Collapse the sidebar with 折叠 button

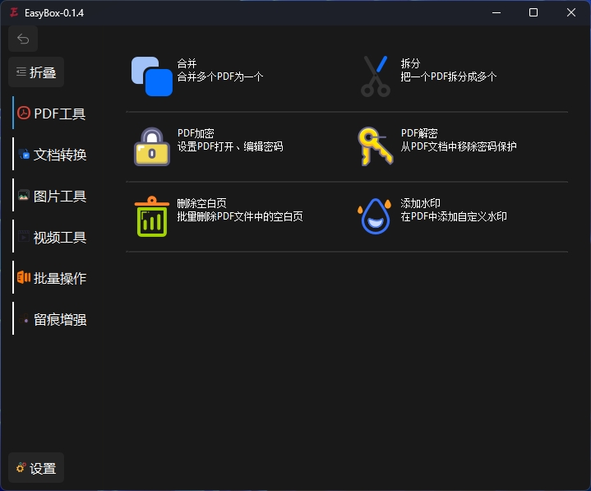36,72
